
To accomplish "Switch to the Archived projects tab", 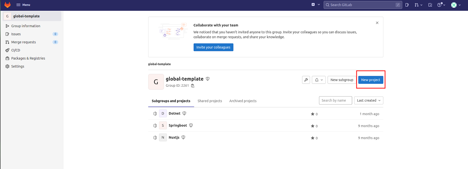I will click(243, 101).
